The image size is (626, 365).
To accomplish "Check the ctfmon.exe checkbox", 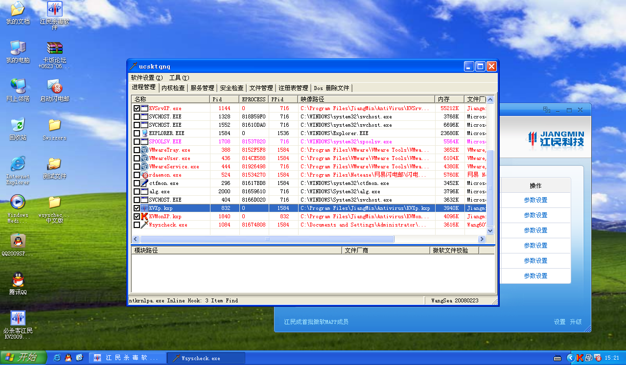I will [x=137, y=183].
